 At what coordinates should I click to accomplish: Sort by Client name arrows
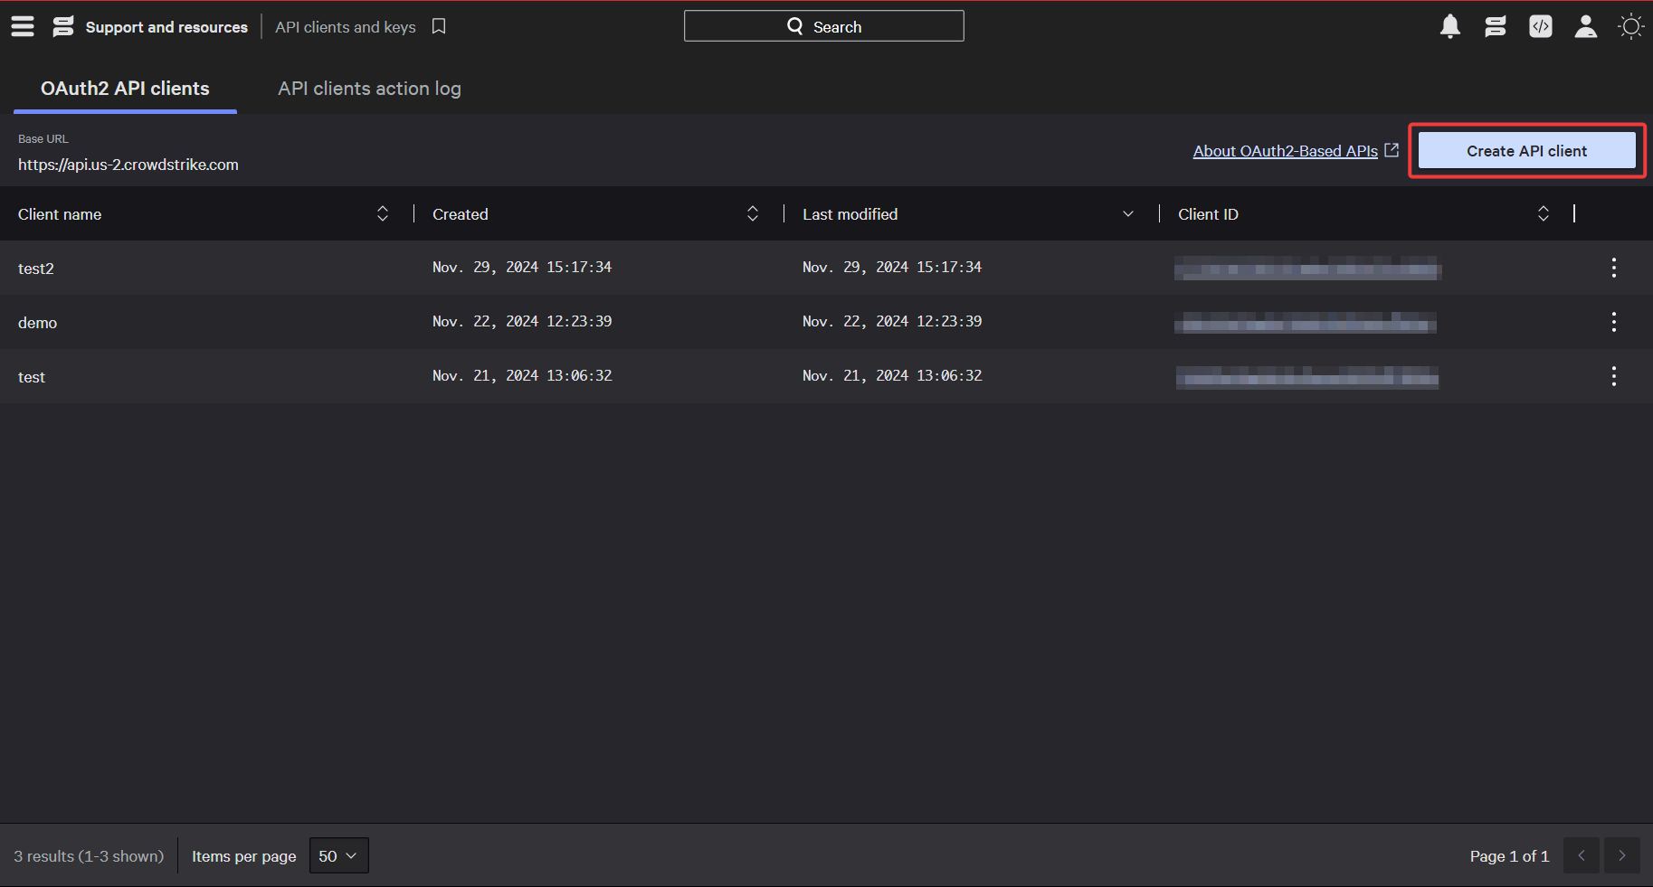383,213
